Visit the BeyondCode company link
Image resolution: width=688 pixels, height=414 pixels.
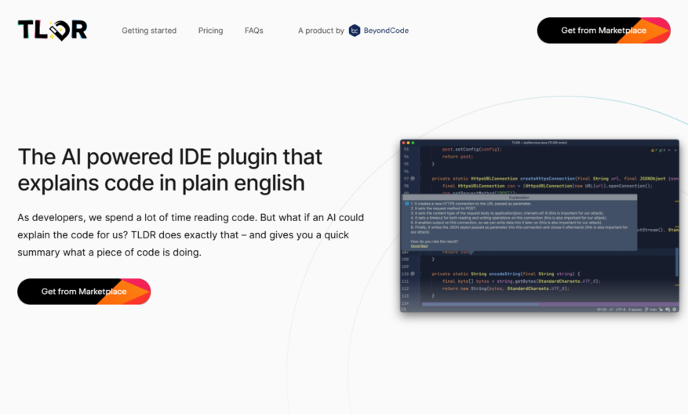[x=386, y=31]
